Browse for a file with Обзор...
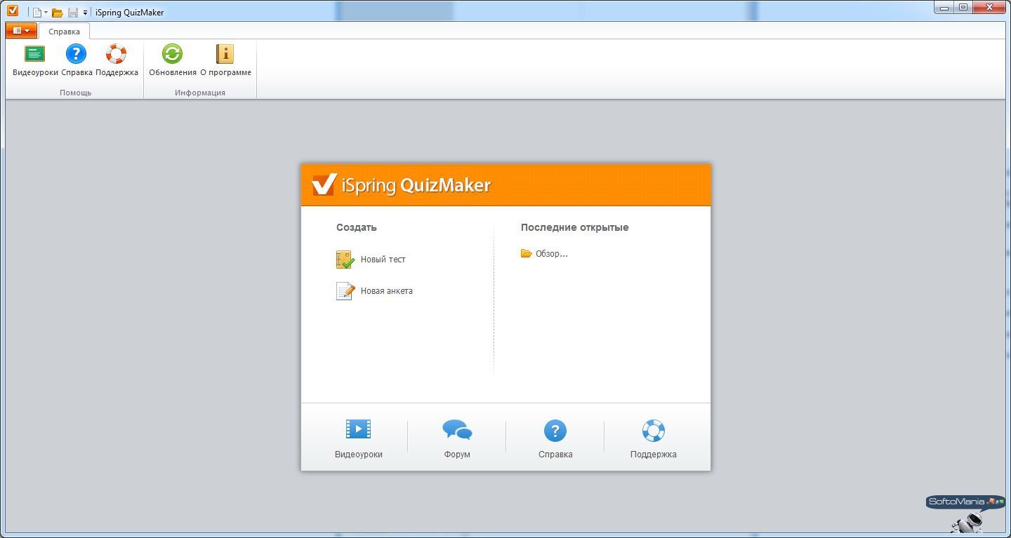This screenshot has height=538, width=1011. [x=544, y=254]
